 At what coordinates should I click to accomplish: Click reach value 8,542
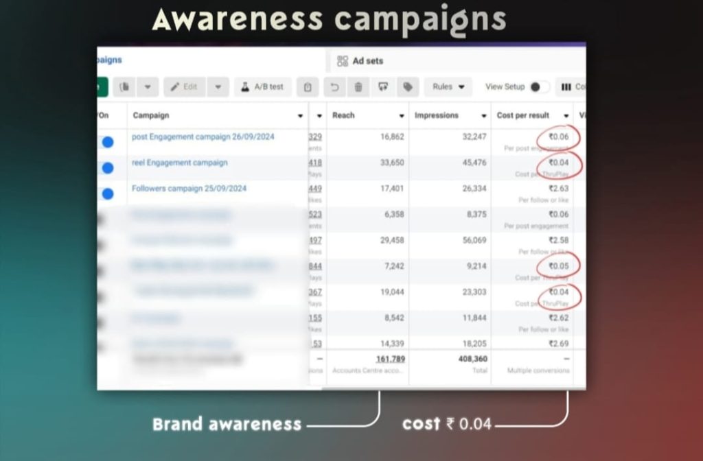394,318
